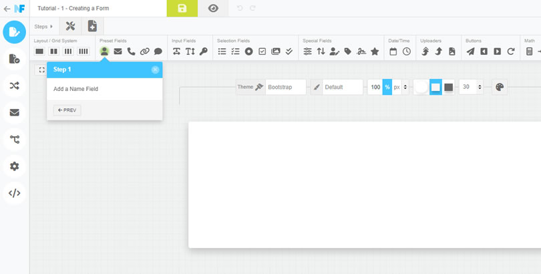This screenshot has width=541, height=274.
Task: Open the Default style dropdown
Action: pos(342,87)
